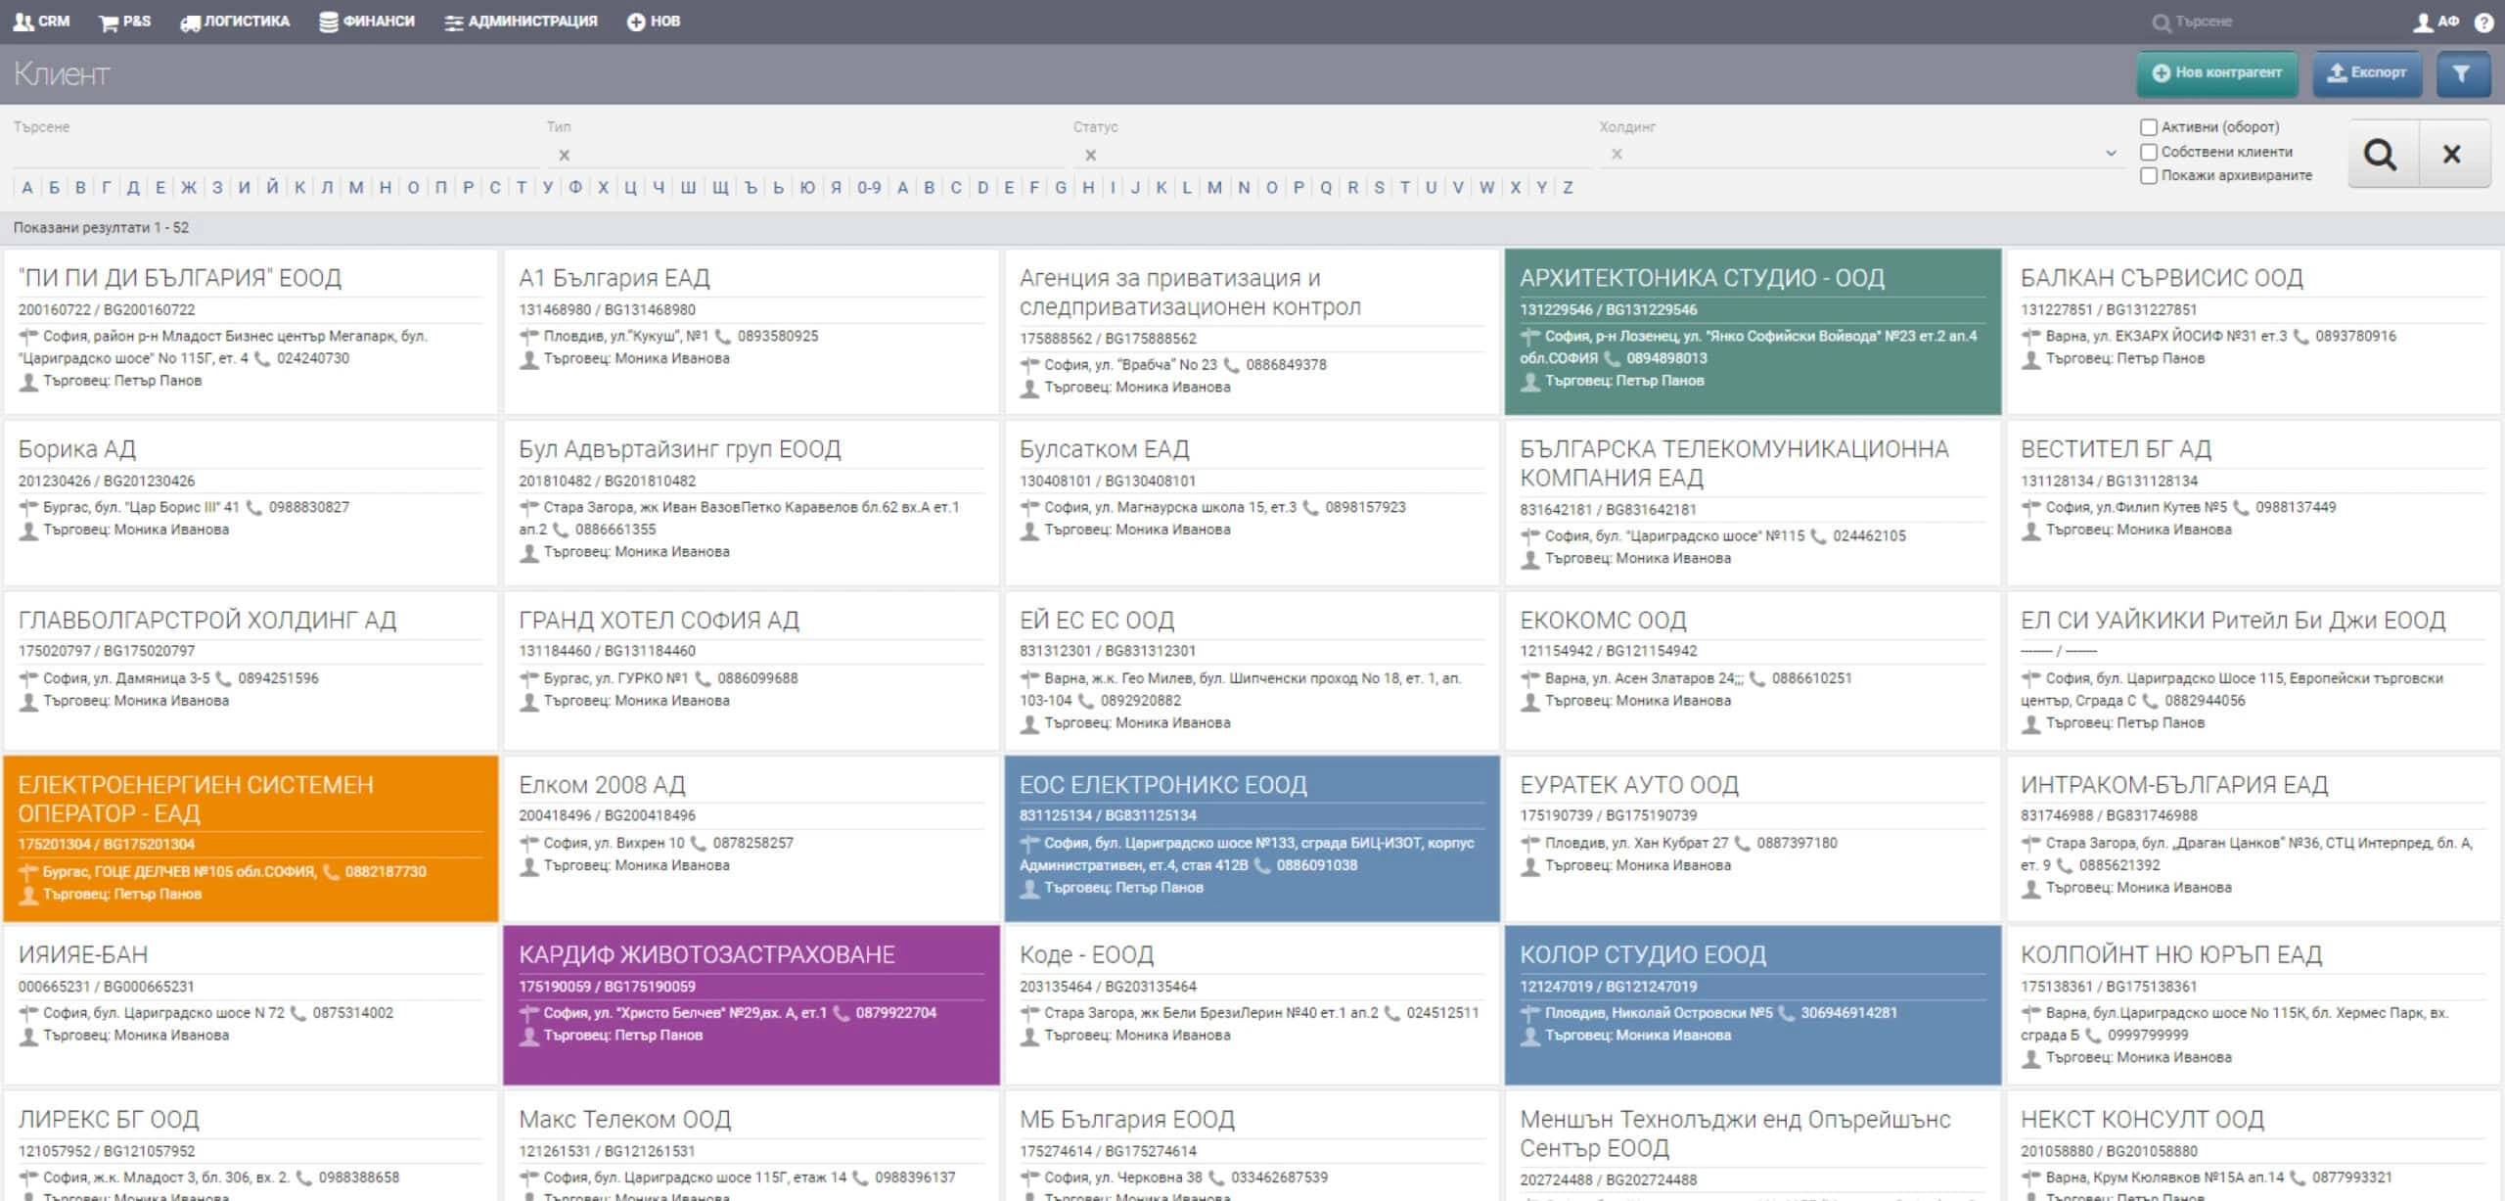
Task: Filter clients by 0-9
Action: (x=869, y=187)
